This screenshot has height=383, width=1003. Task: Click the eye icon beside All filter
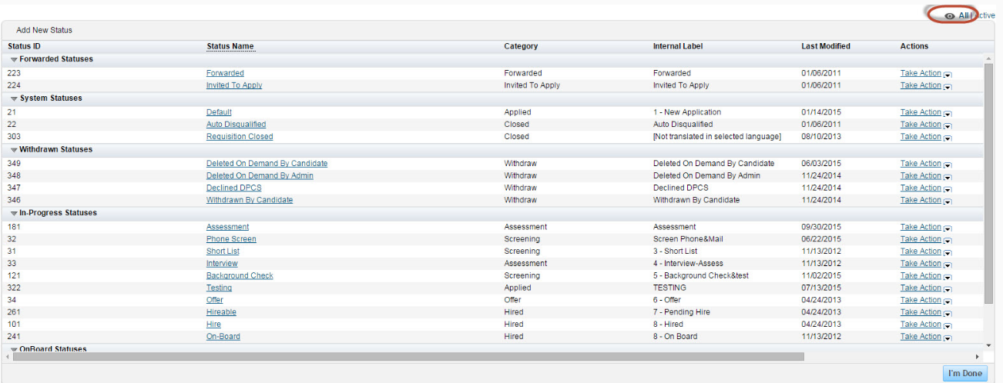click(x=950, y=15)
